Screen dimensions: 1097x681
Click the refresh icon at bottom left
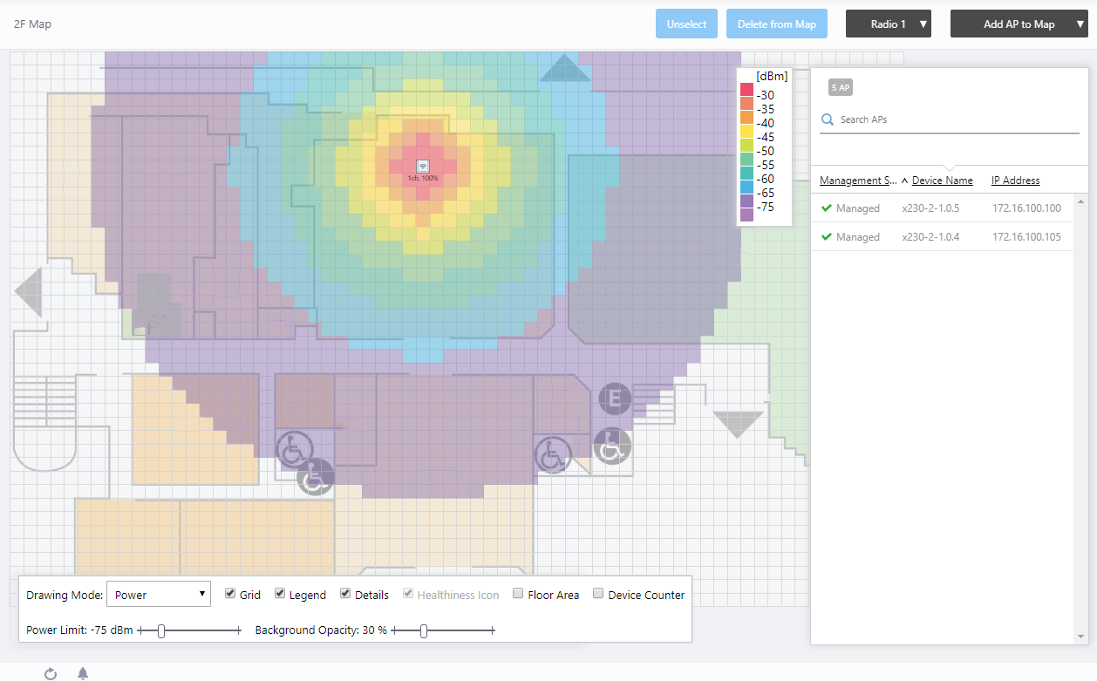point(51,673)
